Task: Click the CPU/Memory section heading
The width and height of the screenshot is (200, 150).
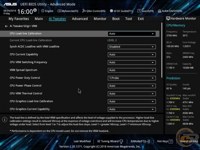Action: [x=176, y=25]
